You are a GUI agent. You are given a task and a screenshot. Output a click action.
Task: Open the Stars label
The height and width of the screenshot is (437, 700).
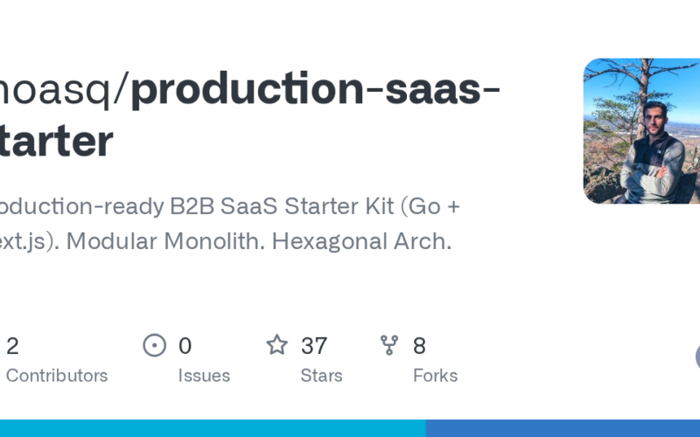(x=321, y=376)
